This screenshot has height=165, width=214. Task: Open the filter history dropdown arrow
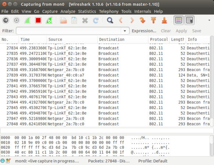click(125, 31)
